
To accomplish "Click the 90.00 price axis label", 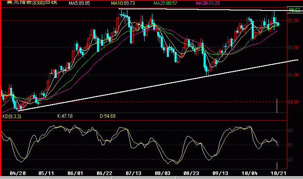I will click(x=293, y=21).
